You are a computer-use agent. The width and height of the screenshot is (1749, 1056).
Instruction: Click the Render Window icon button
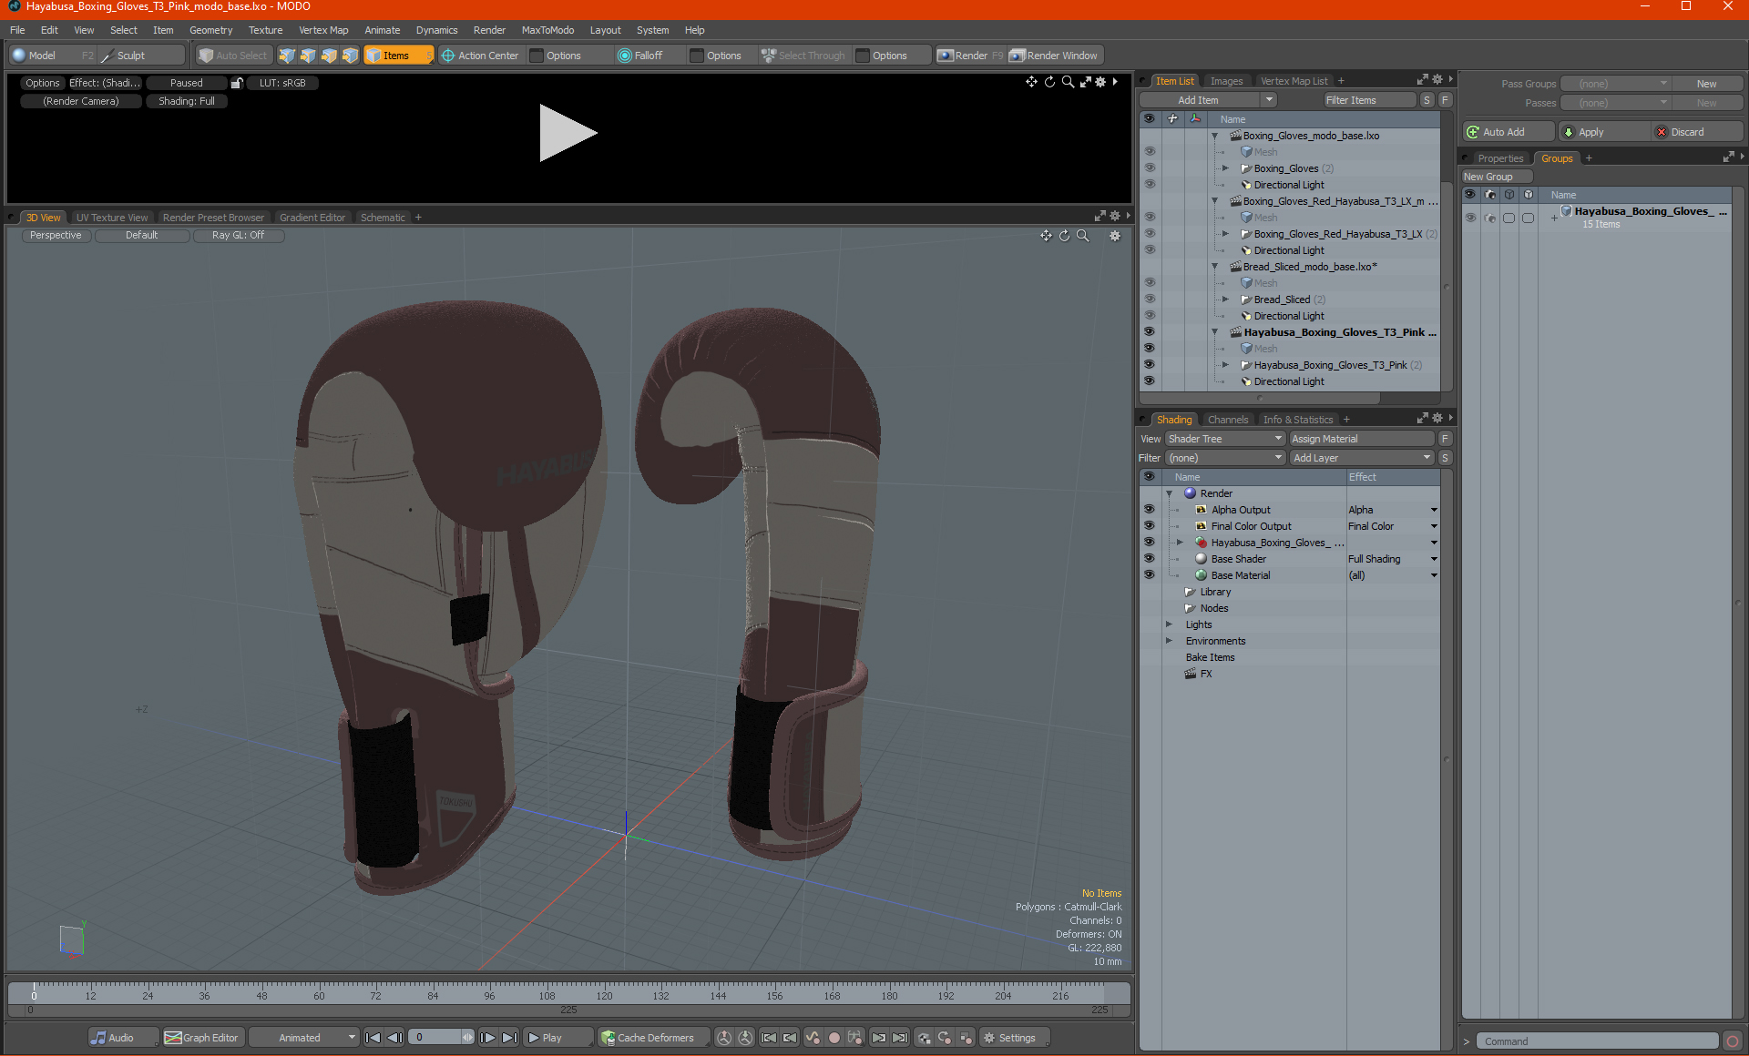coord(1018,56)
